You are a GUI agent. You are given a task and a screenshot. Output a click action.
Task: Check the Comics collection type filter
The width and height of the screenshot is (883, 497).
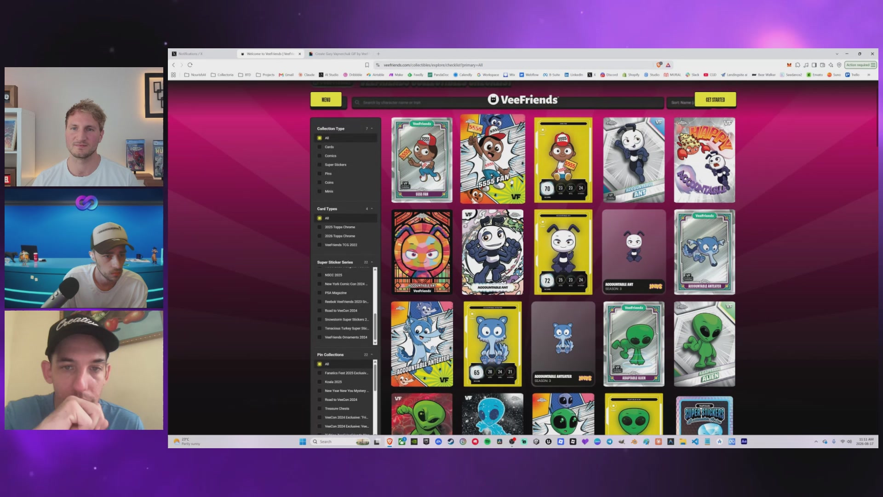[320, 156]
